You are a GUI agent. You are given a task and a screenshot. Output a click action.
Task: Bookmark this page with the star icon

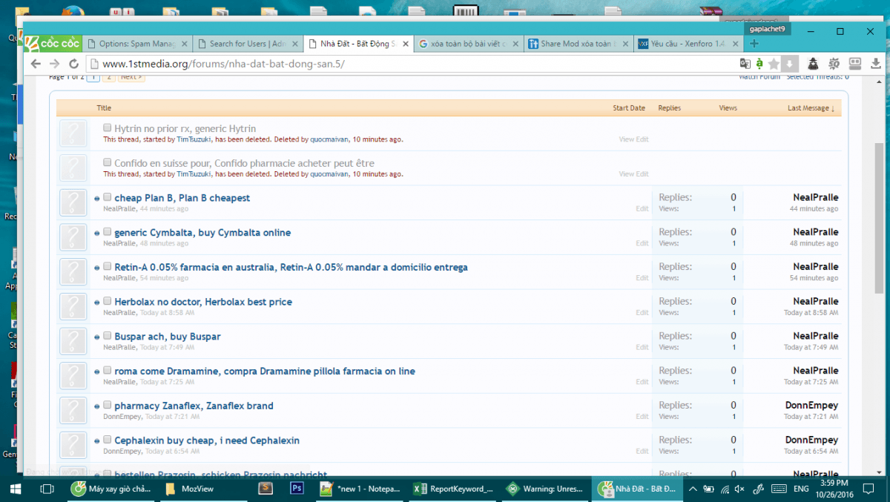(774, 64)
